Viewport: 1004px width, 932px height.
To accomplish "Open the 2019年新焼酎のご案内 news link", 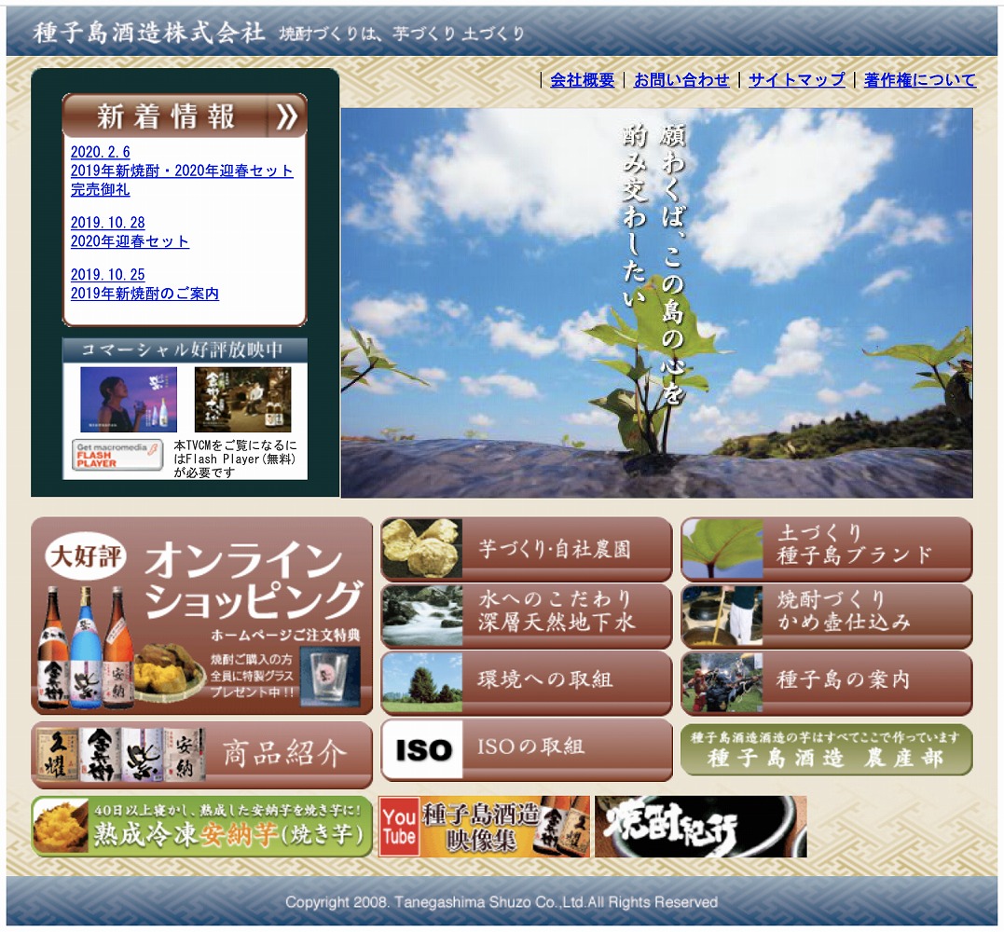I will click(144, 294).
